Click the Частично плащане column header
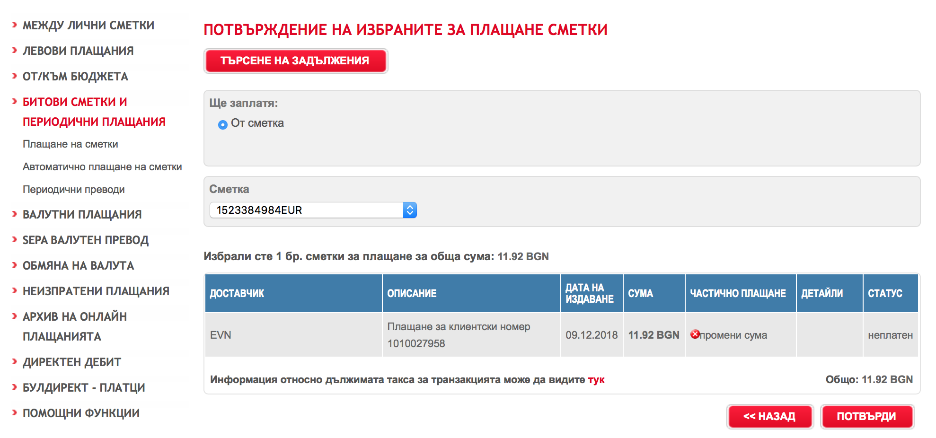 click(741, 293)
